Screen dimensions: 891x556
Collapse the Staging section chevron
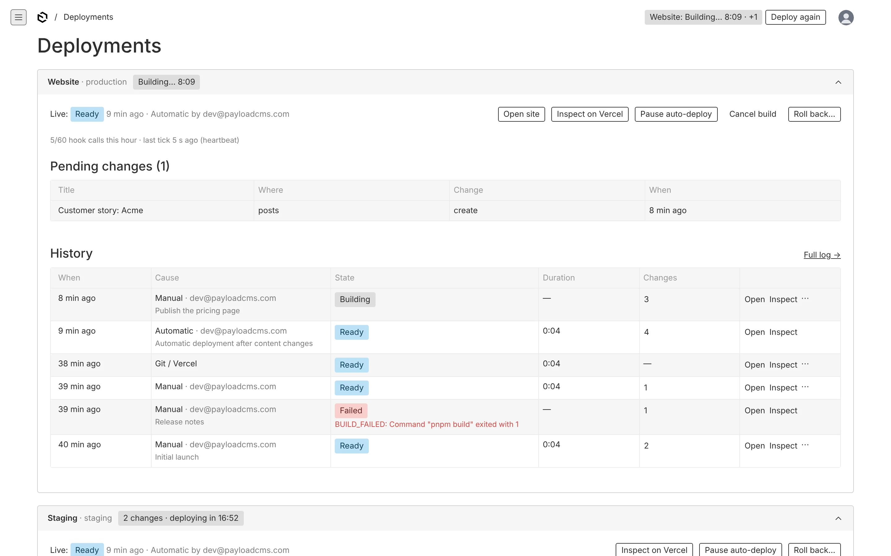coord(838,518)
